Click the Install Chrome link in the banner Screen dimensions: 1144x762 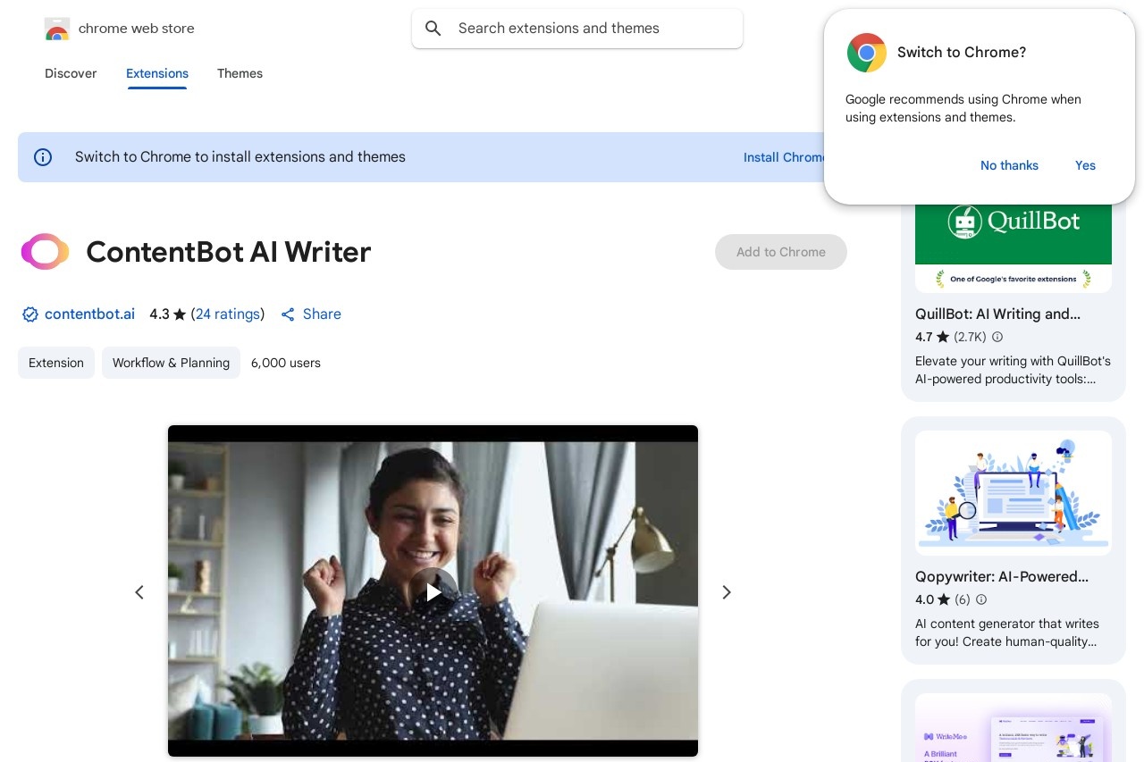(785, 157)
